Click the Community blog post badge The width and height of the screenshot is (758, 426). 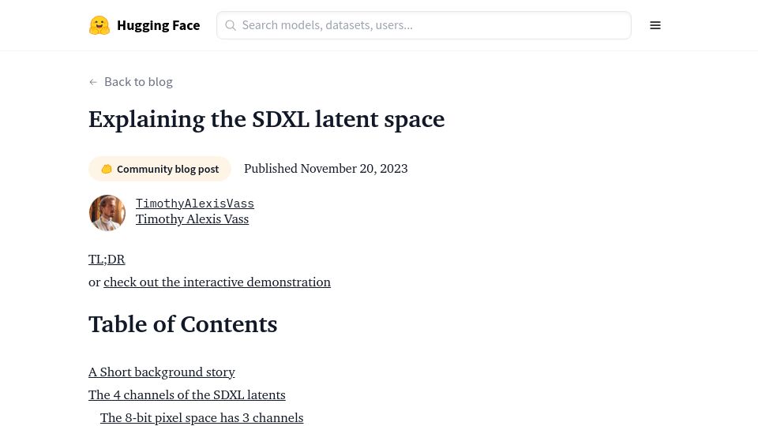point(159,169)
